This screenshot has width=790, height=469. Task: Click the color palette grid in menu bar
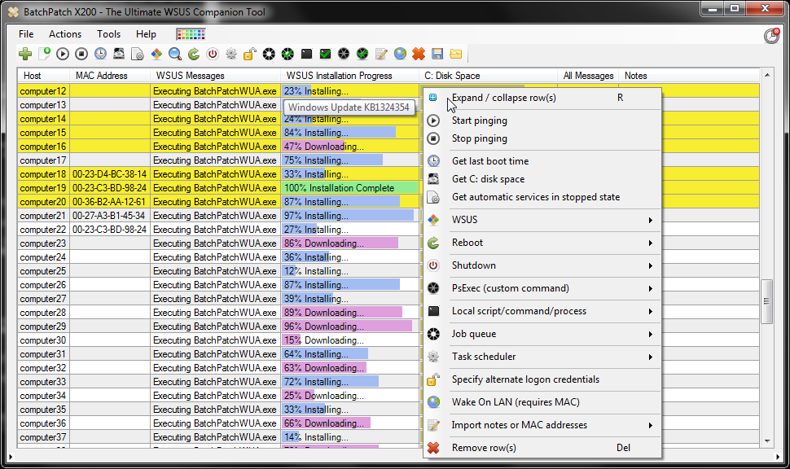(191, 34)
